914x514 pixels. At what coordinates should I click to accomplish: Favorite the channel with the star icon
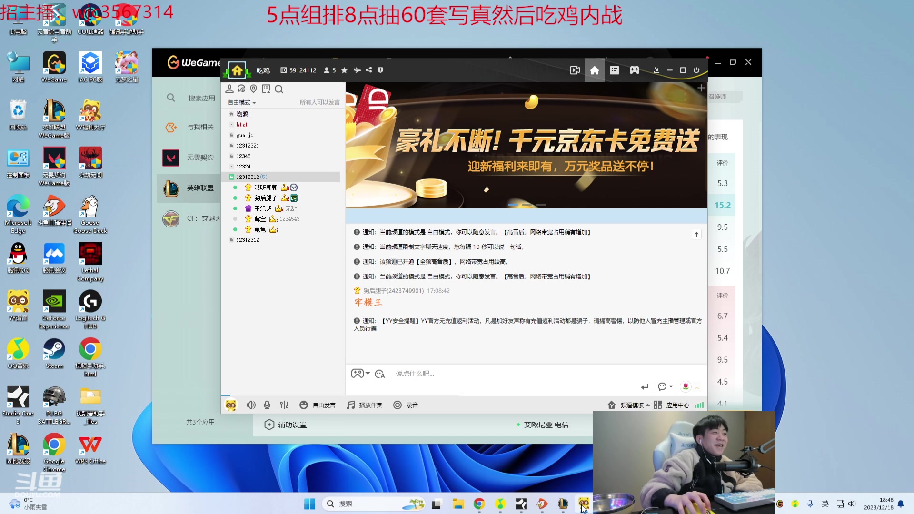pyautogui.click(x=344, y=70)
